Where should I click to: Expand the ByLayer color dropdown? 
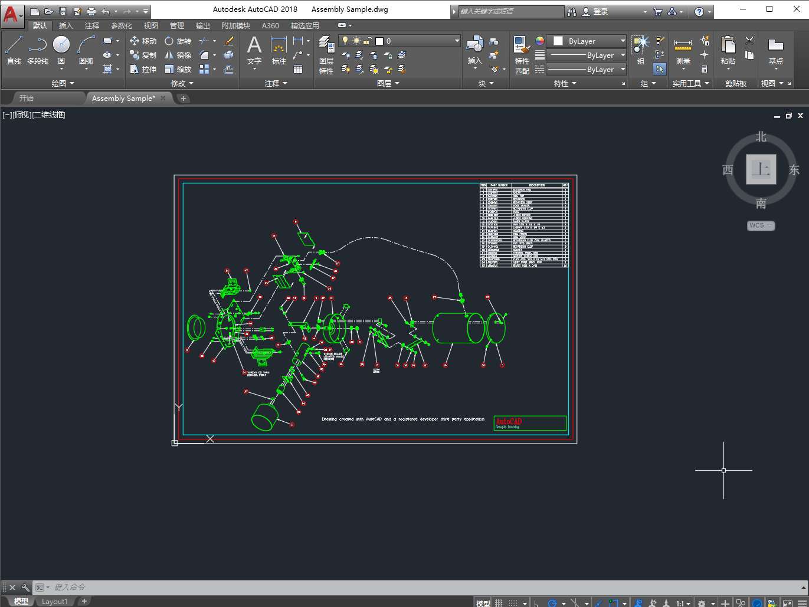[x=623, y=41]
